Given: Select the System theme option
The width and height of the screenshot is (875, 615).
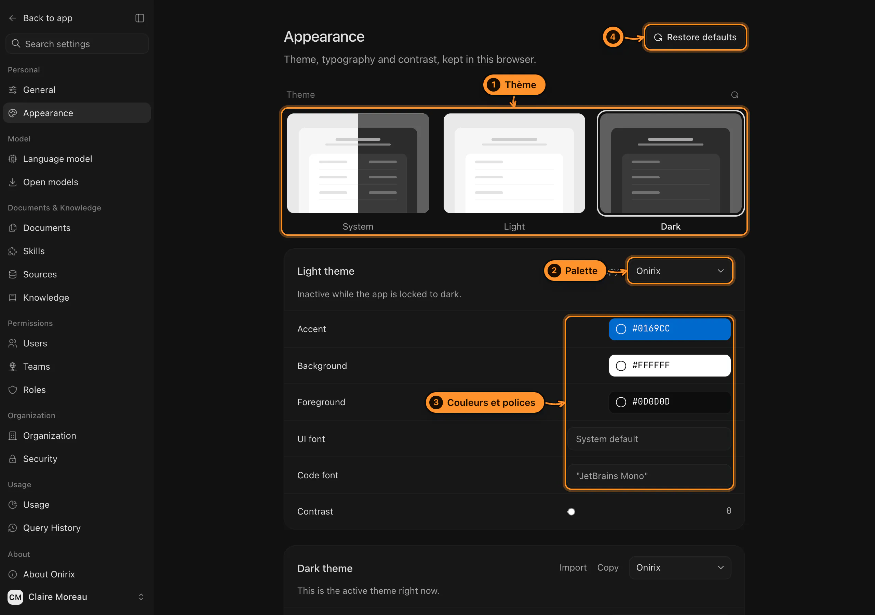Looking at the screenshot, I should (x=358, y=163).
